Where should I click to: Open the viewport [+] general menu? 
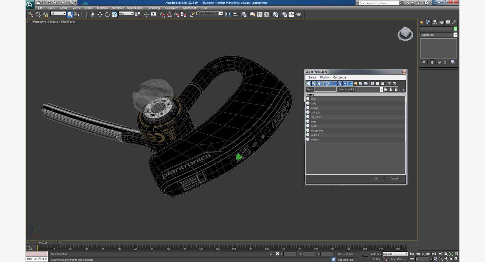29,22
